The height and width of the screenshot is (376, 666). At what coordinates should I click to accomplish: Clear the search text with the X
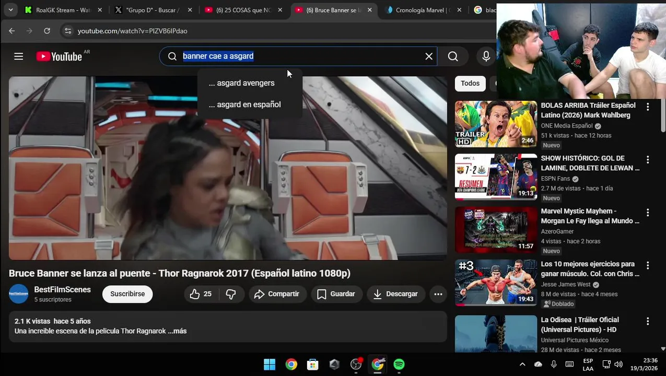coord(429,56)
